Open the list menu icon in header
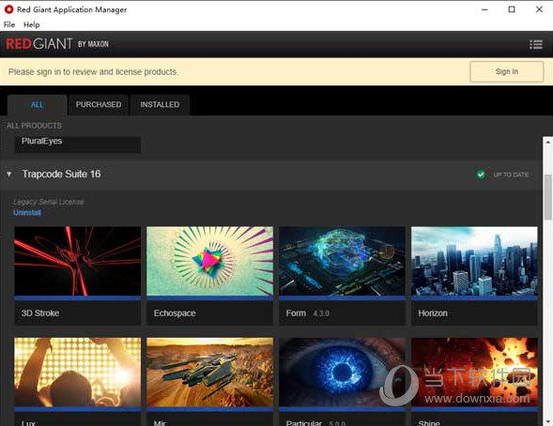 click(536, 44)
